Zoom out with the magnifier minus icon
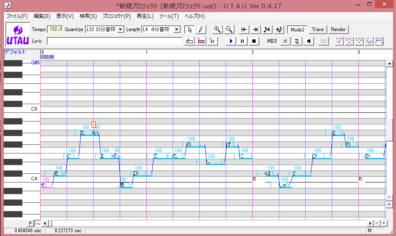 click(x=229, y=29)
